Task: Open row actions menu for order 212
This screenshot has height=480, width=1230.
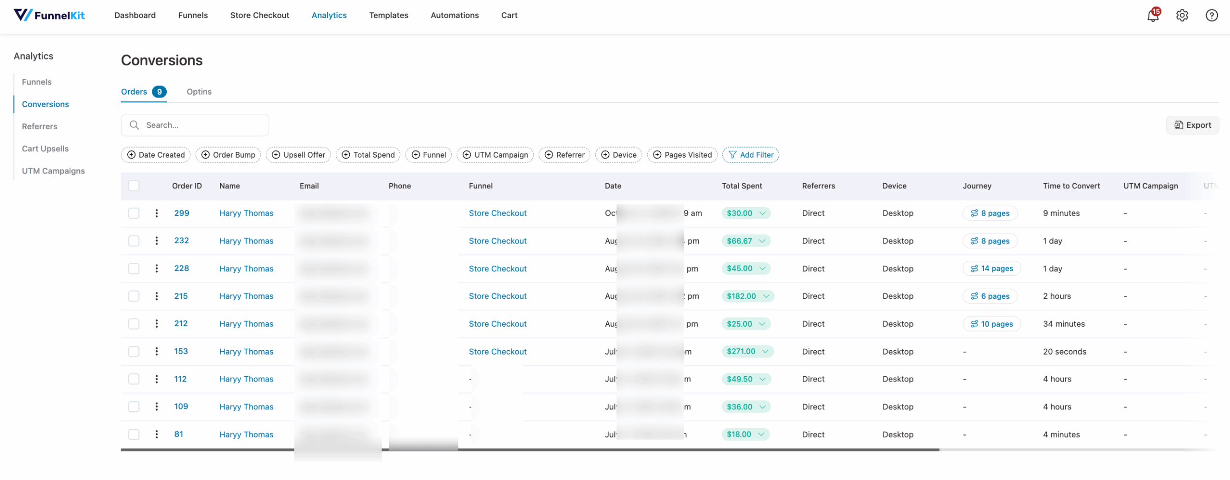Action: [x=157, y=323]
